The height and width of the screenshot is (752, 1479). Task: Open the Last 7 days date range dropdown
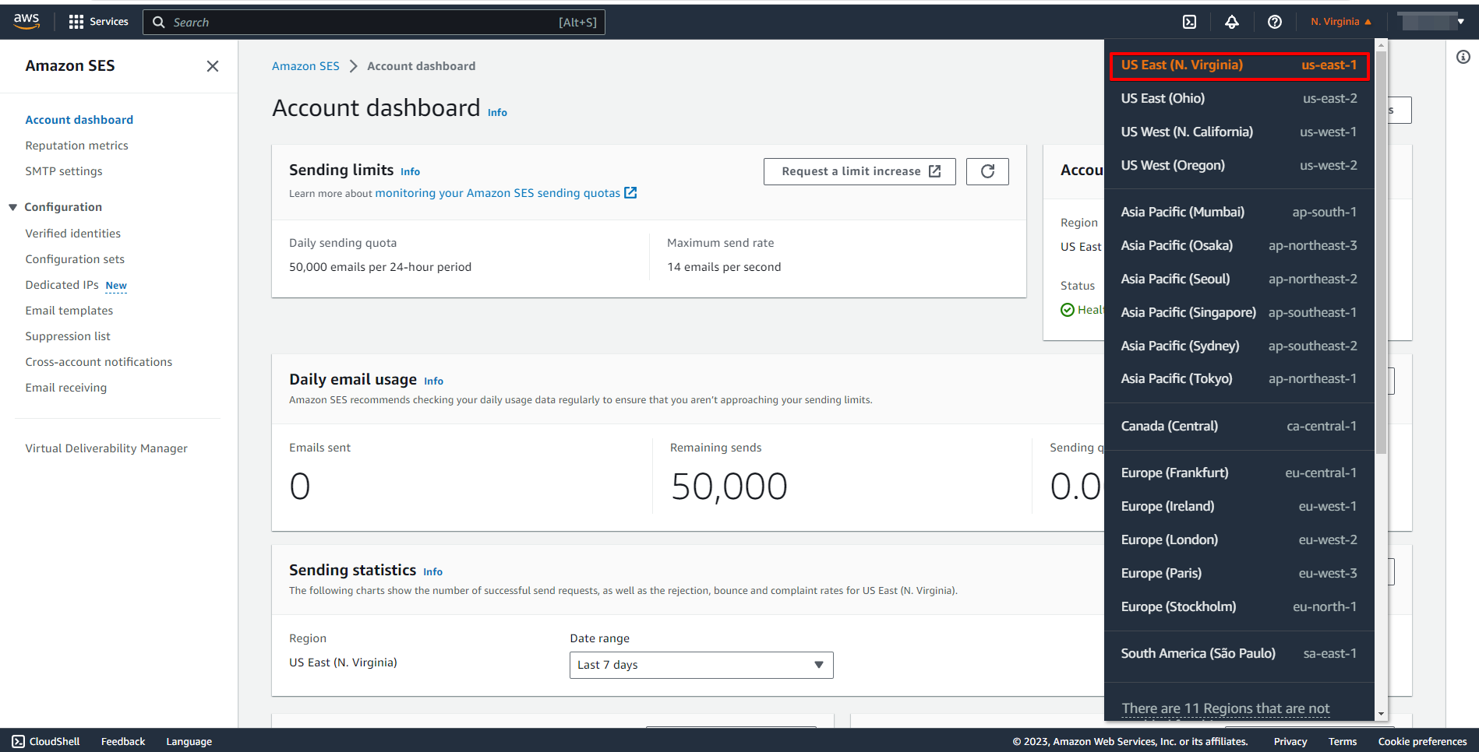701,665
